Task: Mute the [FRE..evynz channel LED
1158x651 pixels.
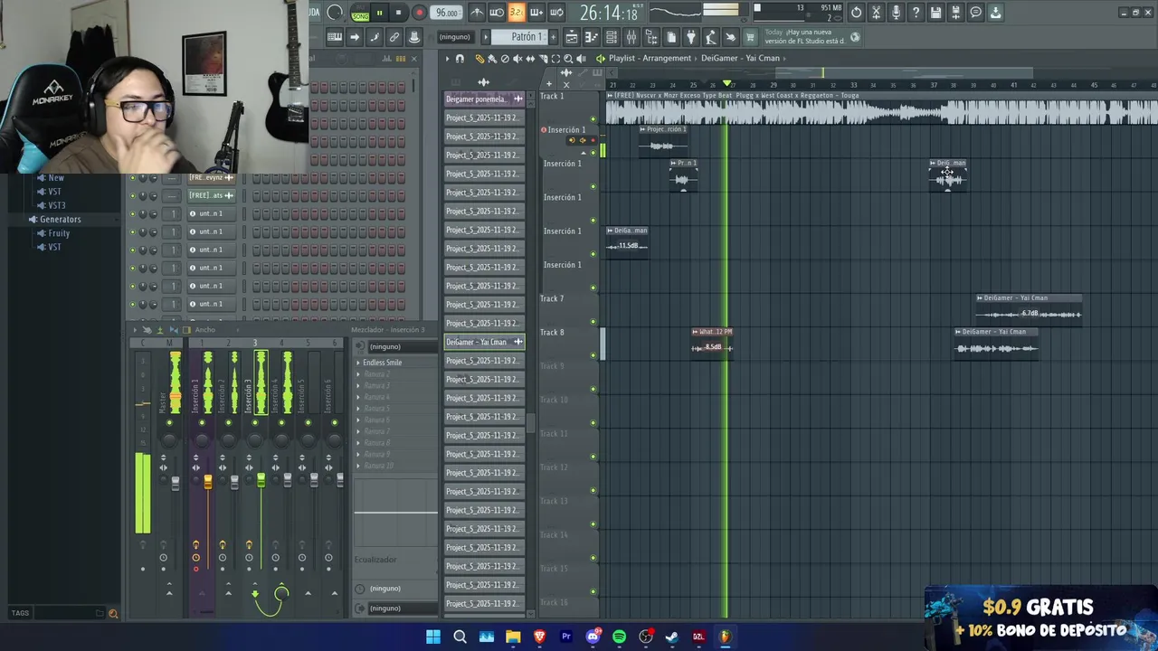Action: [x=132, y=178]
